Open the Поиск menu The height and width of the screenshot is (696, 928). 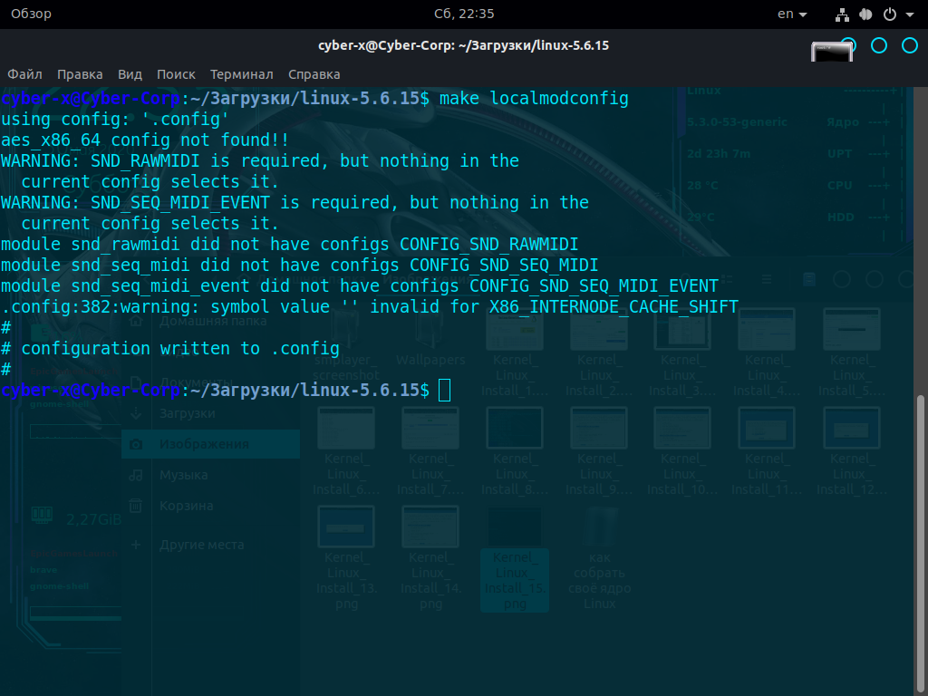pyautogui.click(x=176, y=74)
